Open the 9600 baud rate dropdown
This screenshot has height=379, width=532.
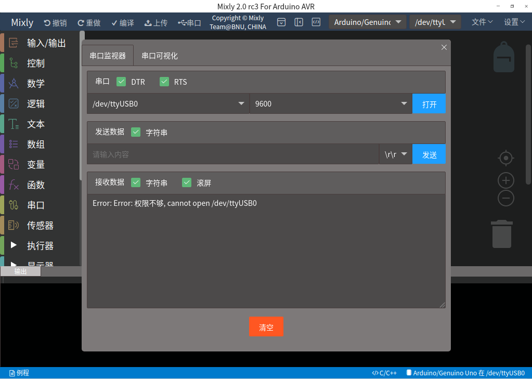click(331, 104)
